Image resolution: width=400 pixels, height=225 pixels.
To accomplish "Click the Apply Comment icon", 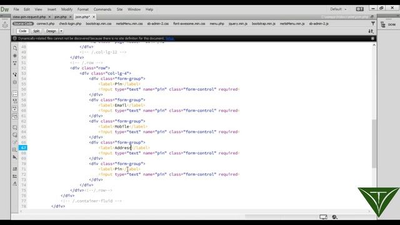I will [15, 127].
